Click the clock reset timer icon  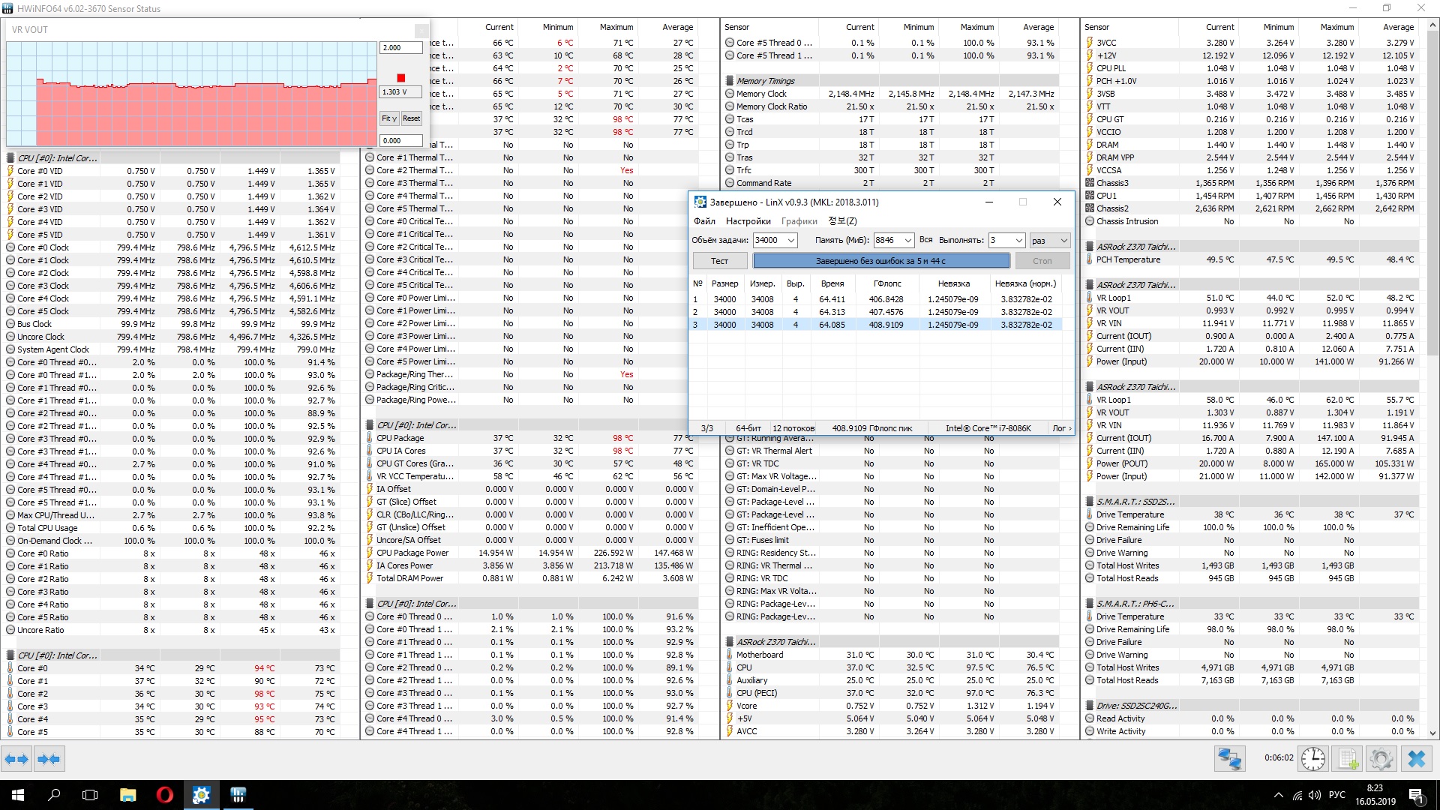[x=1312, y=759]
